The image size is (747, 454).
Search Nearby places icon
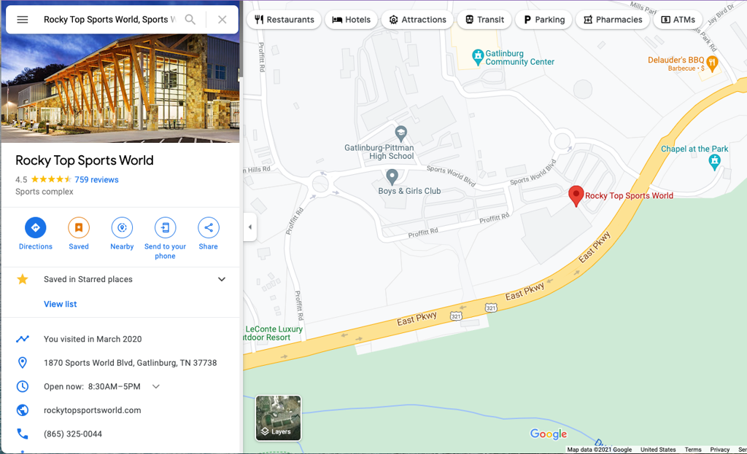pos(122,228)
